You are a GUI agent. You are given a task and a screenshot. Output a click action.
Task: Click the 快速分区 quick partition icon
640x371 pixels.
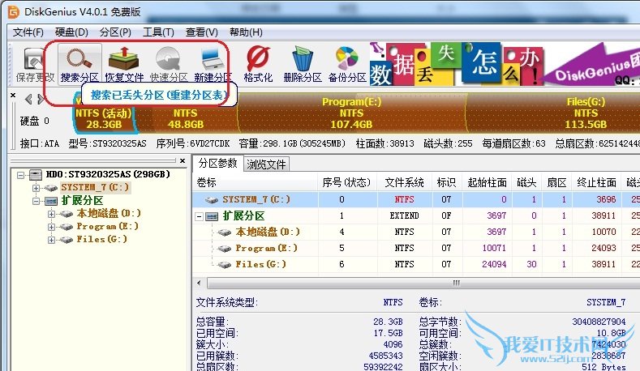pos(169,65)
